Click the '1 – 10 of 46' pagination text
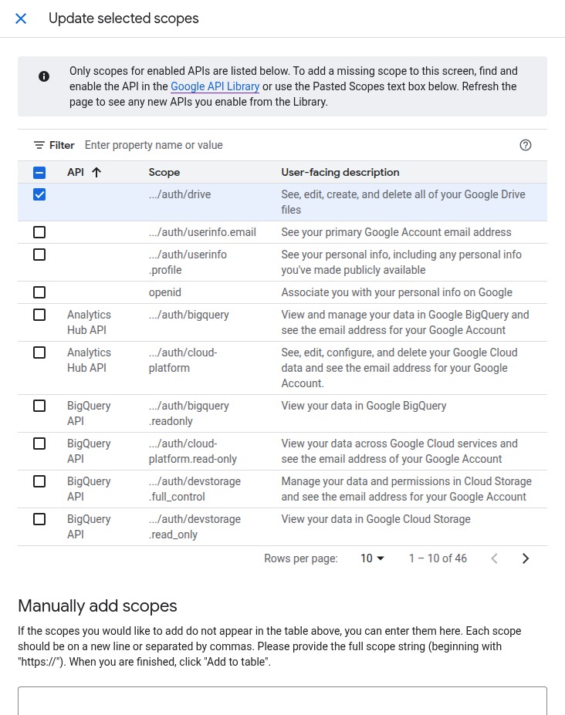 coord(438,558)
